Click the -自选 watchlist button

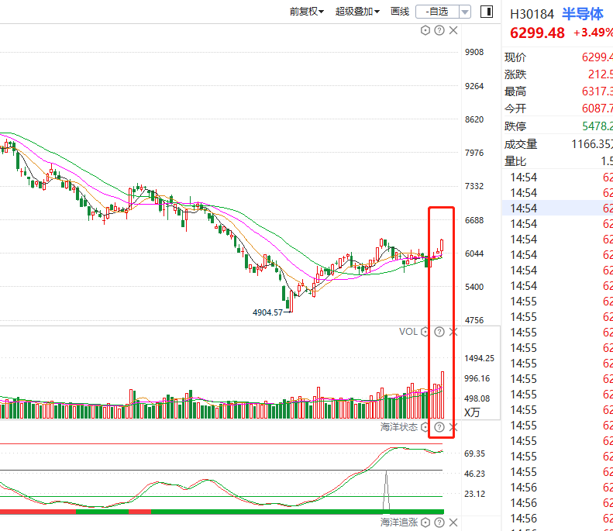click(437, 12)
